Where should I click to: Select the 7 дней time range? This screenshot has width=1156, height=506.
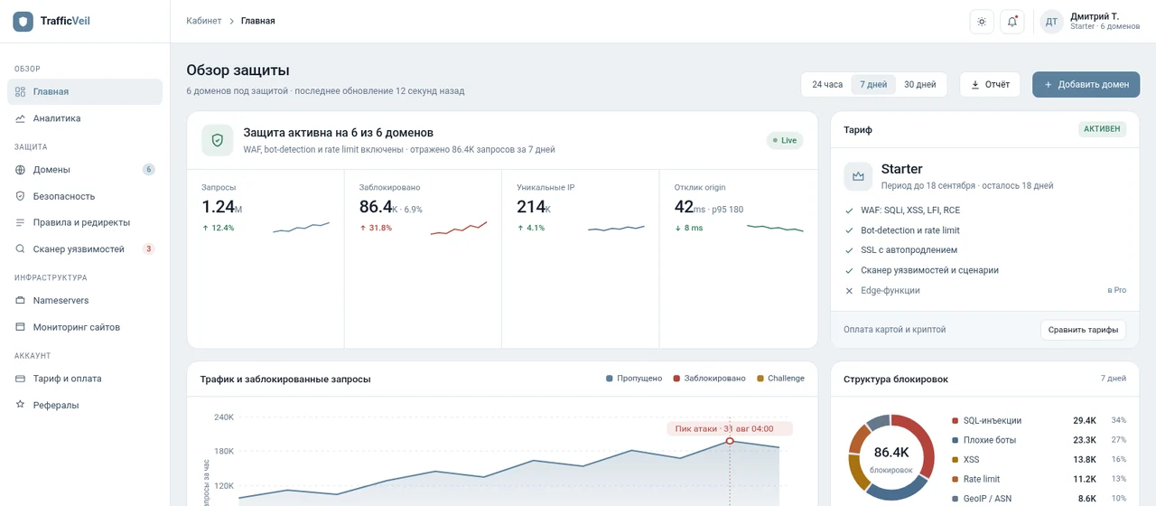(873, 85)
